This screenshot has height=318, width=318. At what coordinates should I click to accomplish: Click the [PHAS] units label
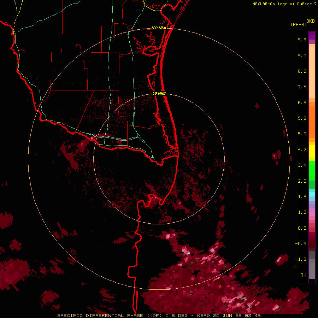click(x=299, y=24)
